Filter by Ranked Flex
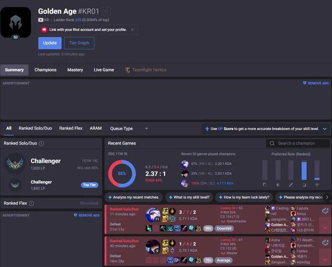The image size is (332, 267). 71,129
